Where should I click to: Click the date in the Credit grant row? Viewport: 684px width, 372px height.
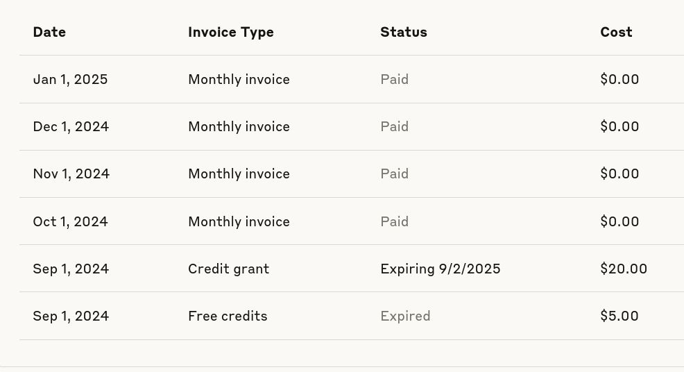coord(71,269)
